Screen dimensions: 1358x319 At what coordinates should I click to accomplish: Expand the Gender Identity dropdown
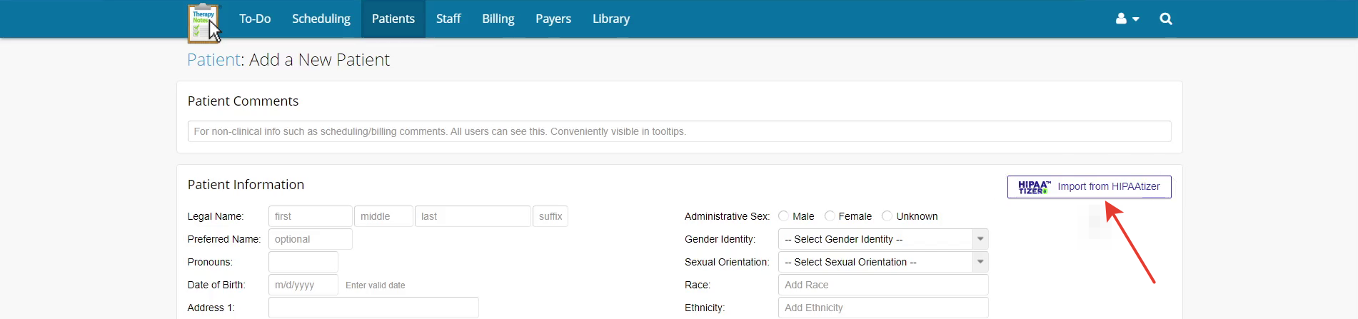[x=882, y=239]
